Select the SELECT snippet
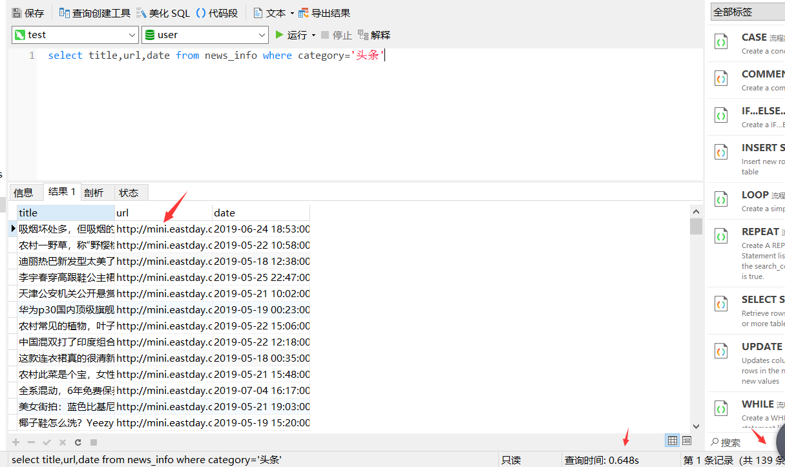The height and width of the screenshot is (467, 785). pos(747,311)
